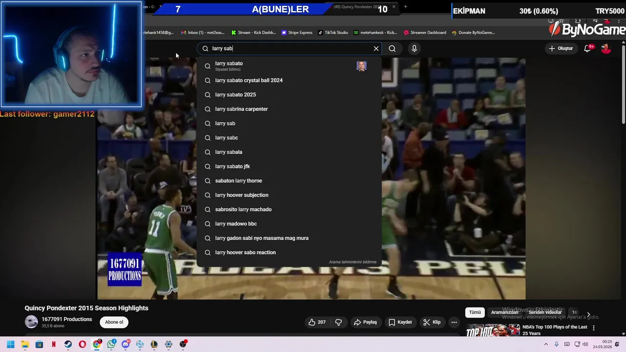
Task: Switch to Chrome in the taskbar
Action: (97, 344)
